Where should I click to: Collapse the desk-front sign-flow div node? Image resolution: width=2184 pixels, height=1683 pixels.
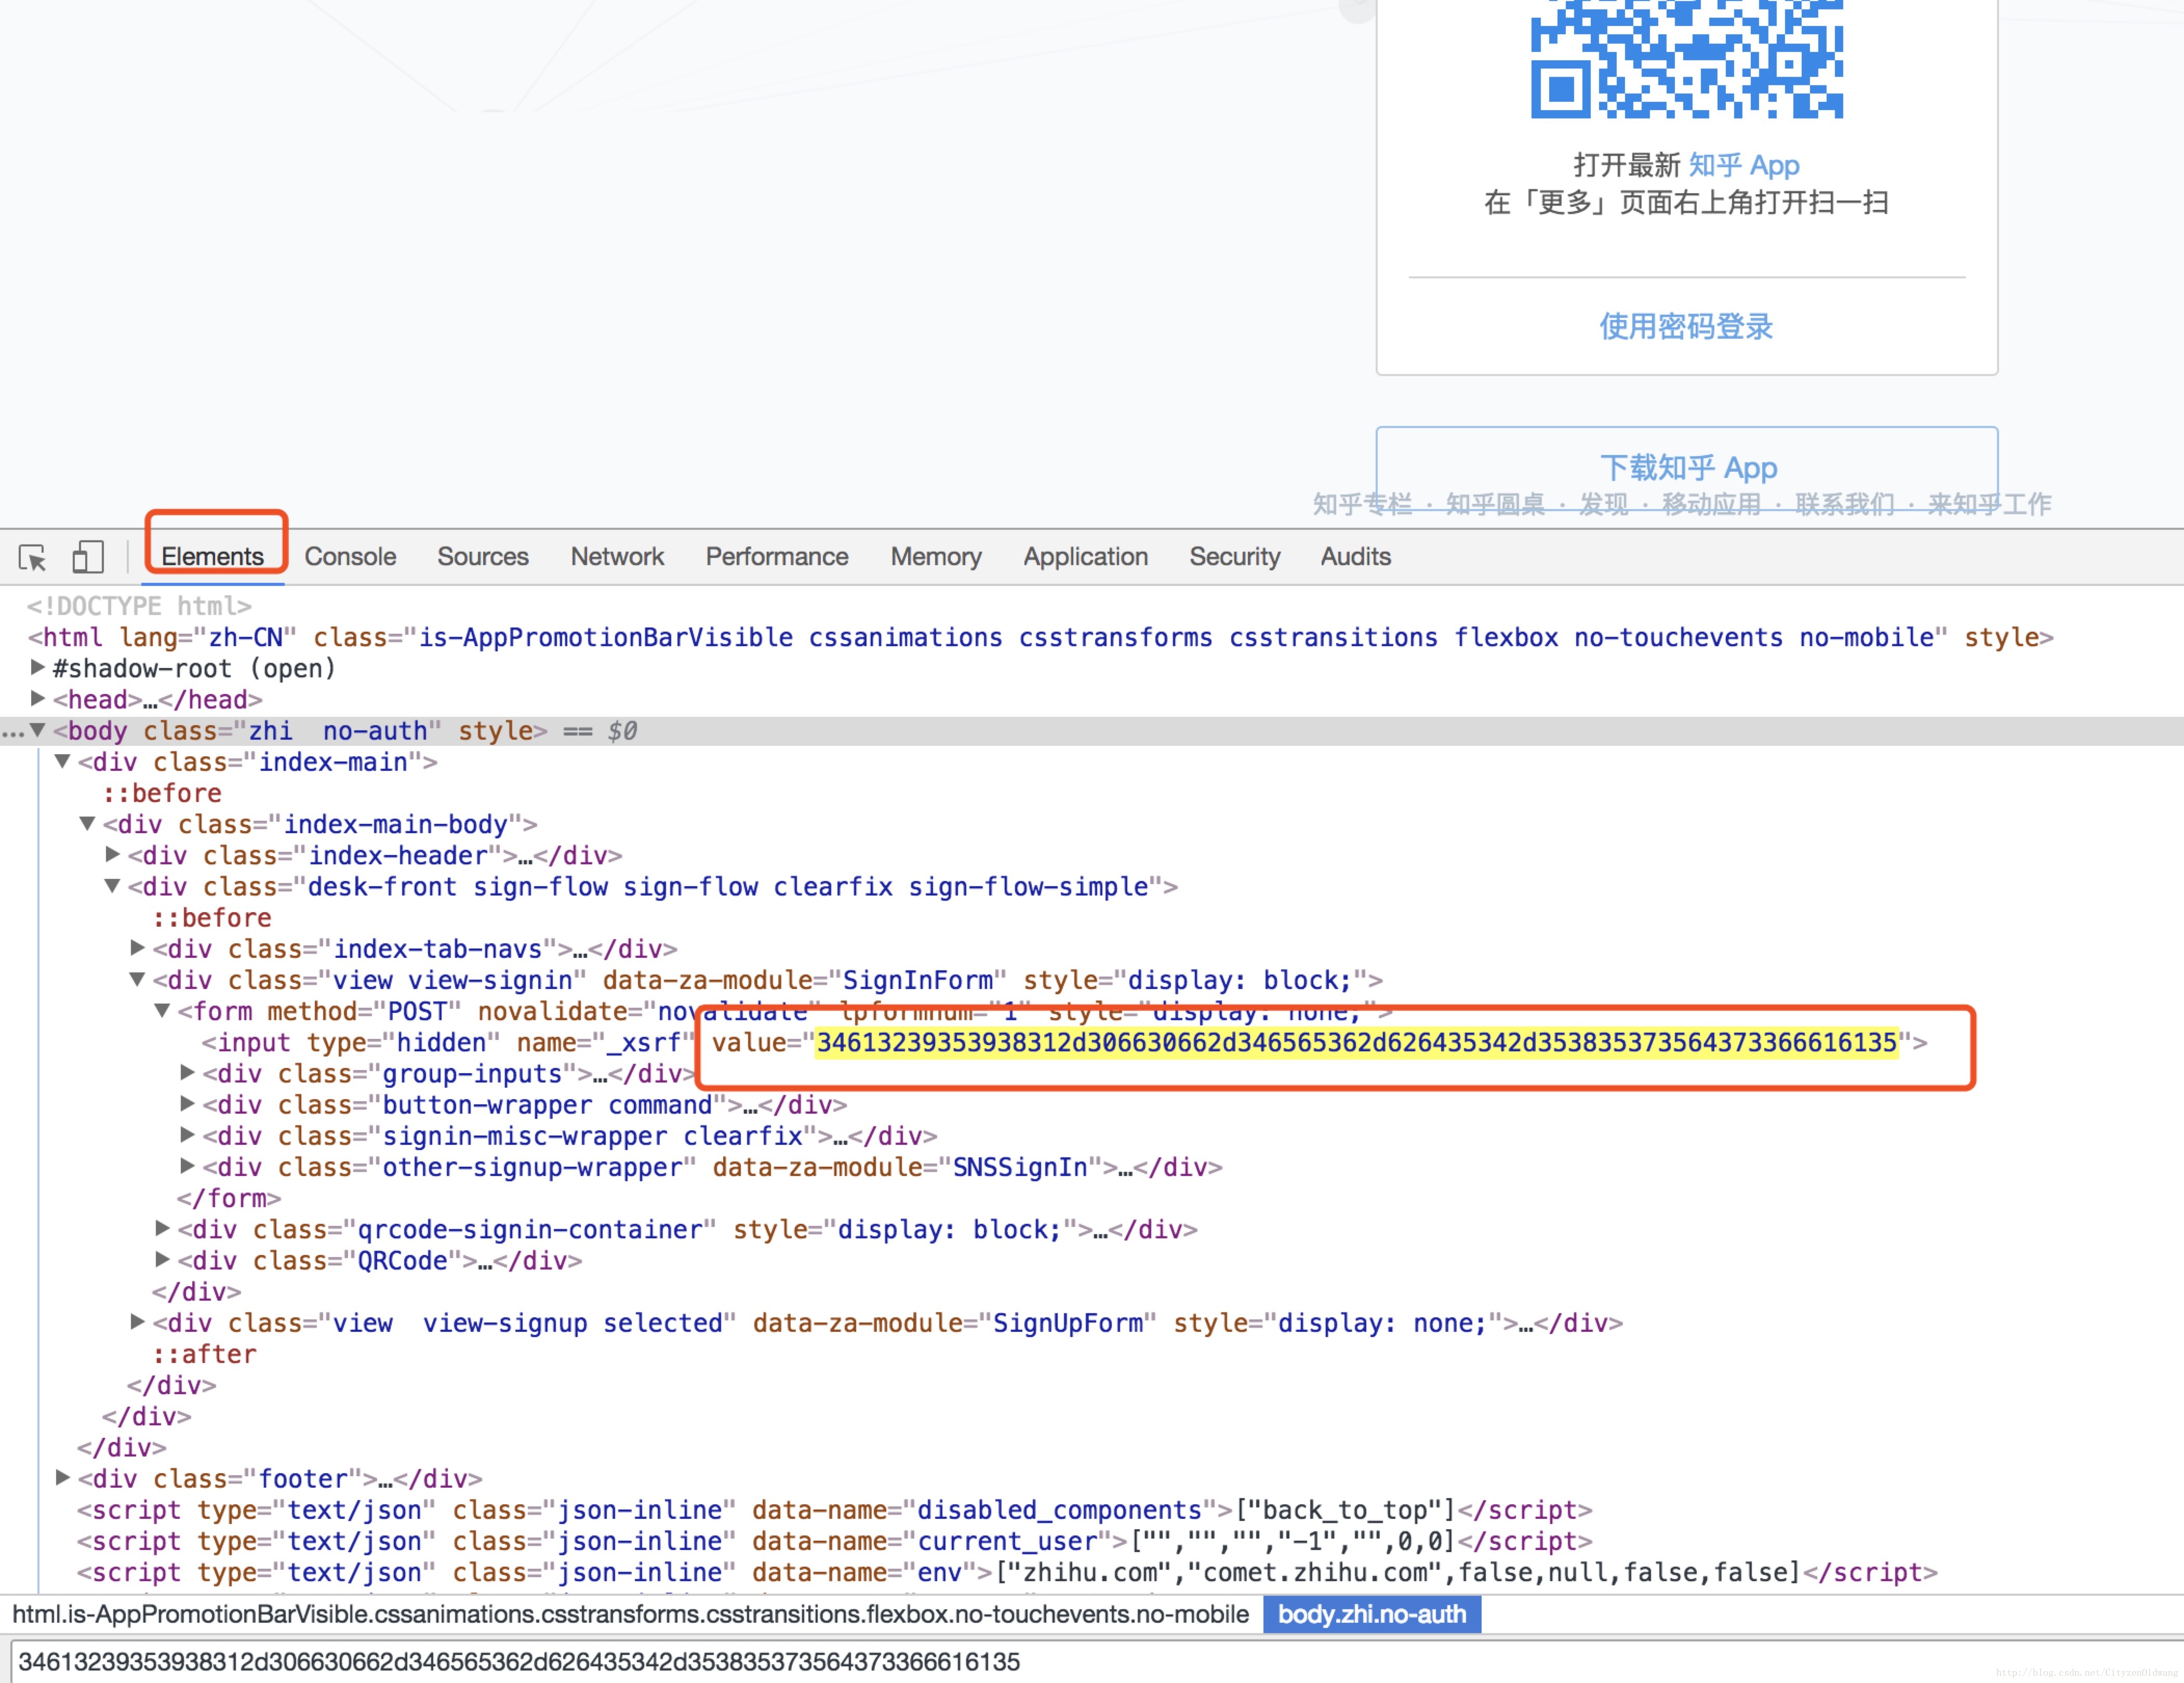(112, 886)
